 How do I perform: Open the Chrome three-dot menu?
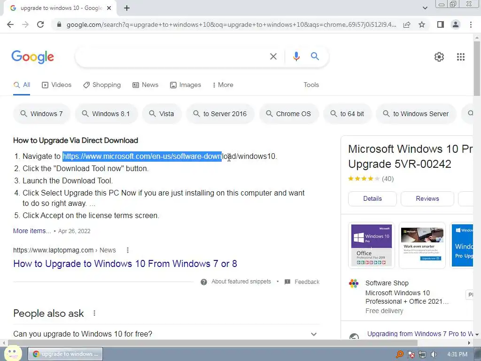coord(471,24)
